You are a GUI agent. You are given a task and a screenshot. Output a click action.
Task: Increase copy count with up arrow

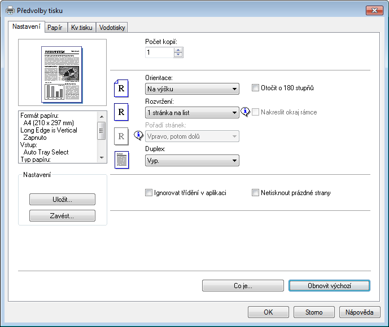[178, 50]
